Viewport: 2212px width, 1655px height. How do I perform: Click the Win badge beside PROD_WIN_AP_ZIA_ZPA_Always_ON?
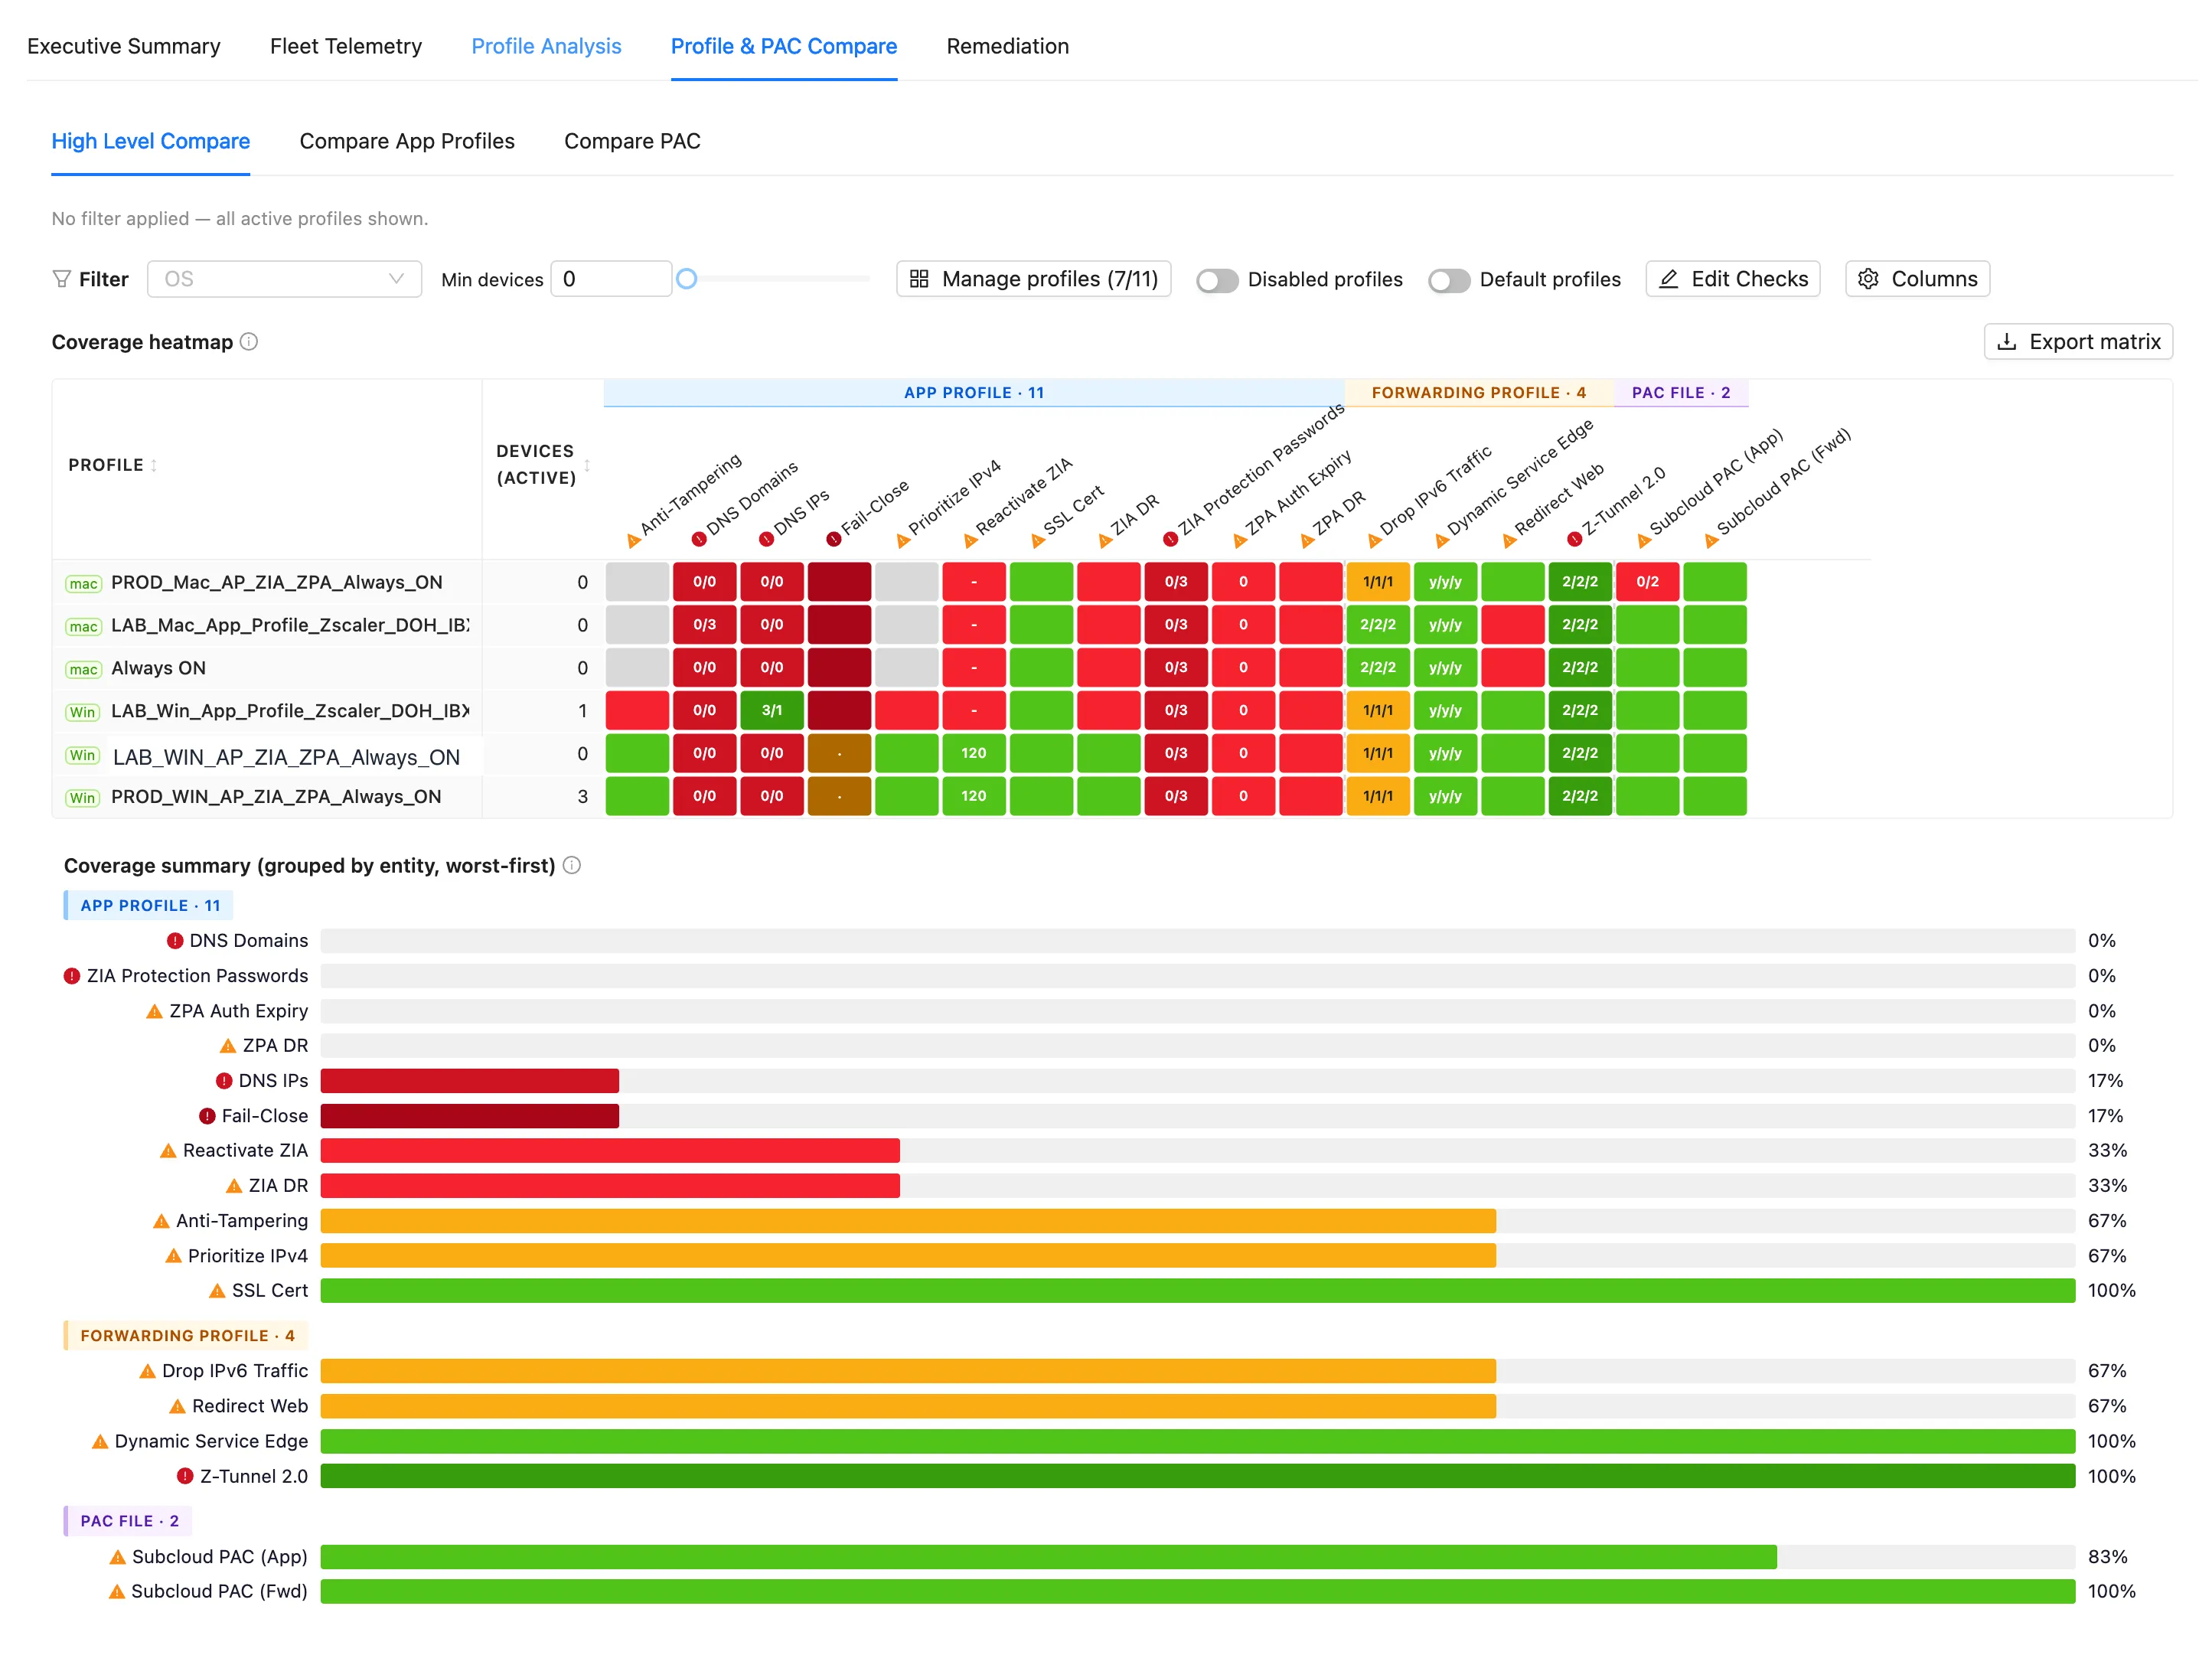point(82,798)
